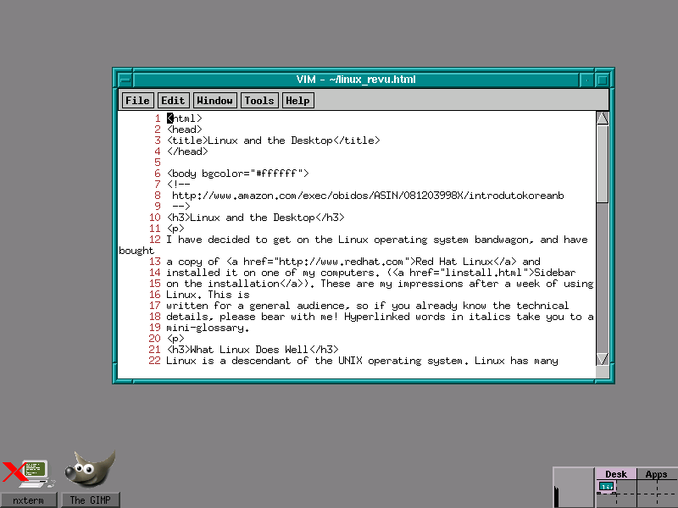Select the VIM window miniature in pager
678x508 pixels.
606,486
